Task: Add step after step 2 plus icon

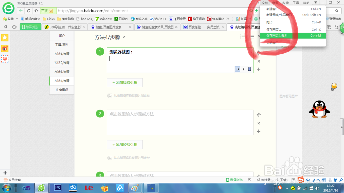Action: [259, 131]
